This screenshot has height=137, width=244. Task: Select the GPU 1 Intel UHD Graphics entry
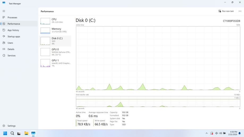55,63
